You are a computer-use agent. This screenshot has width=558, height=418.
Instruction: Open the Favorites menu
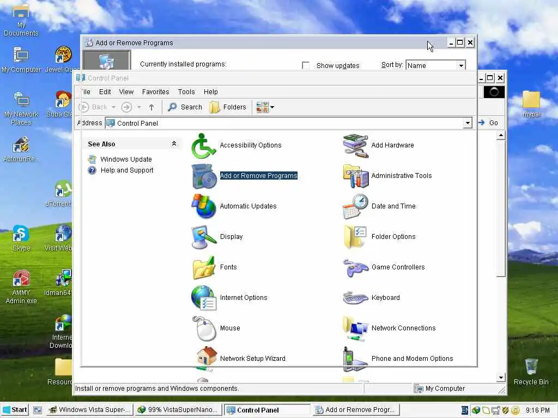(x=155, y=91)
